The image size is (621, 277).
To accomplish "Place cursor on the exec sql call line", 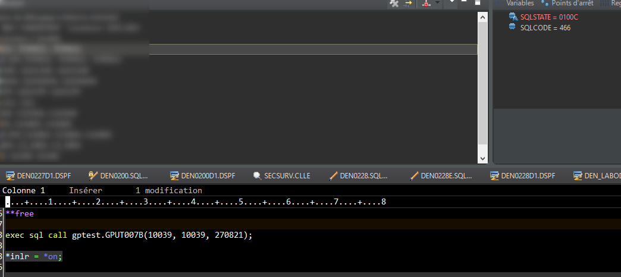I will click(x=128, y=235).
